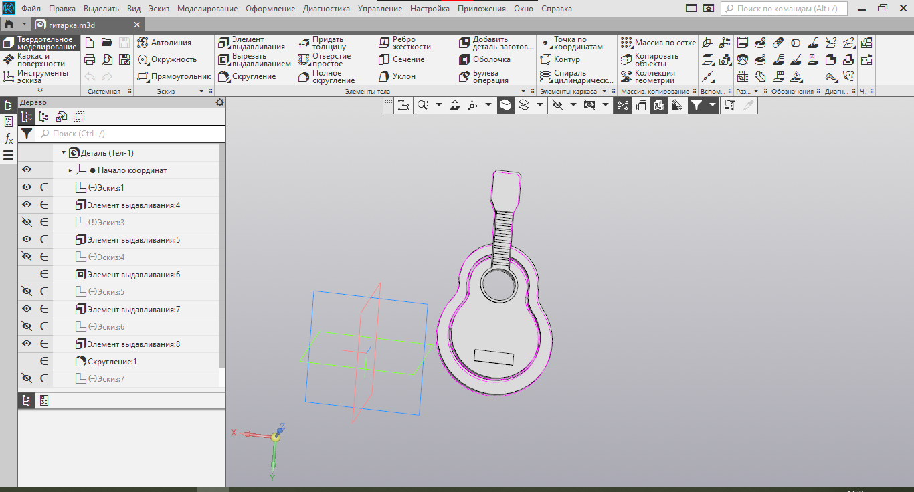Expand the Начало координат tree node
This screenshot has width=914, height=492.
coord(70,170)
